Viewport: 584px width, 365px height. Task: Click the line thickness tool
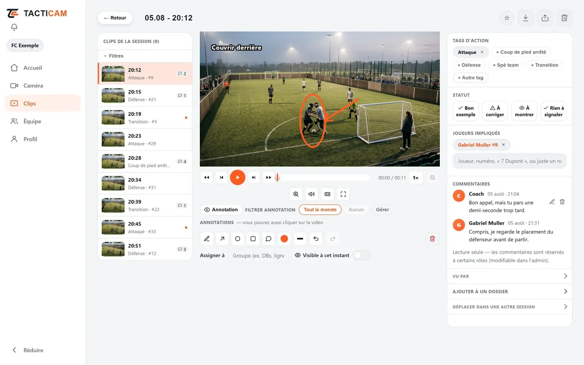click(x=300, y=239)
